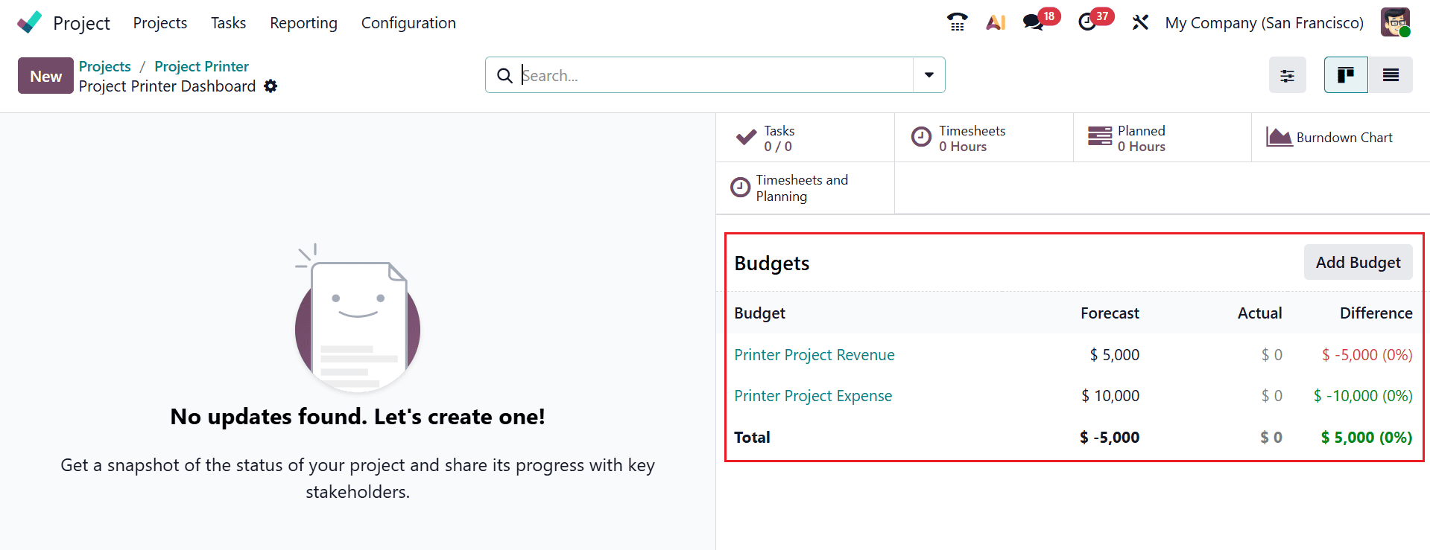Screen dimensions: 1430x550
Task: Open the VoIP phone icon
Action: [957, 22]
